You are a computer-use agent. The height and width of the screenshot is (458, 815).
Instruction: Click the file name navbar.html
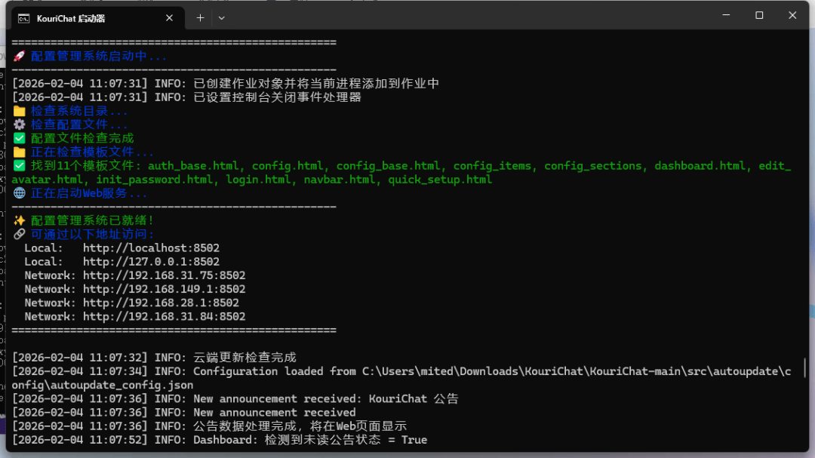click(x=340, y=180)
